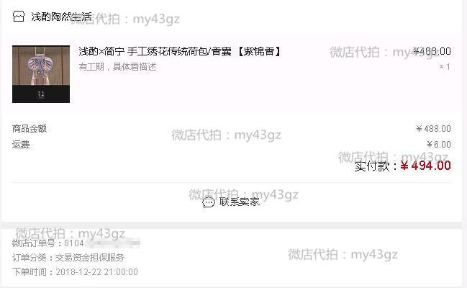Click the ×1 quantity label
This screenshot has width=467, height=288.
pyautogui.click(x=445, y=66)
